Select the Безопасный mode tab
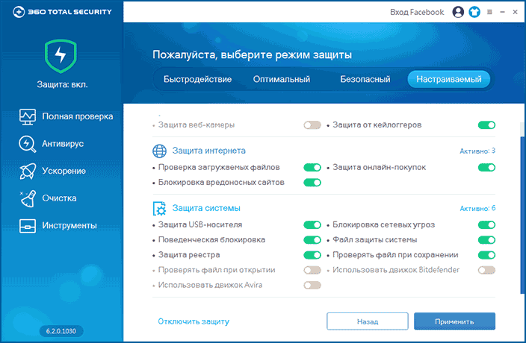This screenshot has height=343, width=526. pos(365,79)
